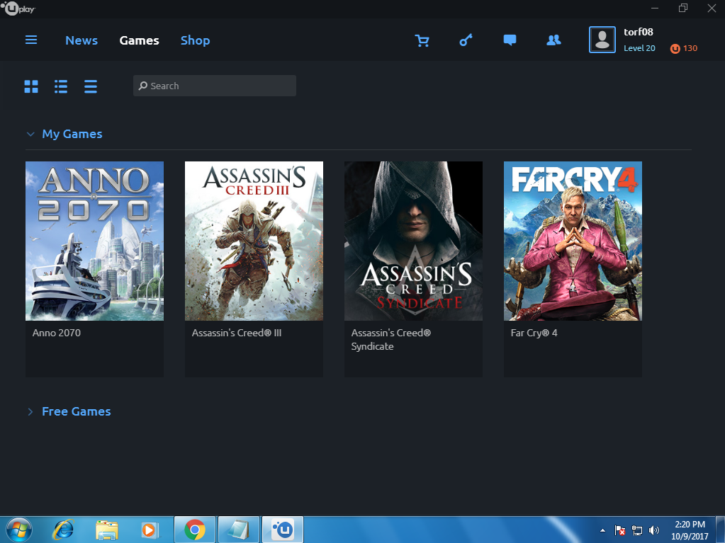
Task: Switch to compact list view
Action: pyautogui.click(x=91, y=86)
